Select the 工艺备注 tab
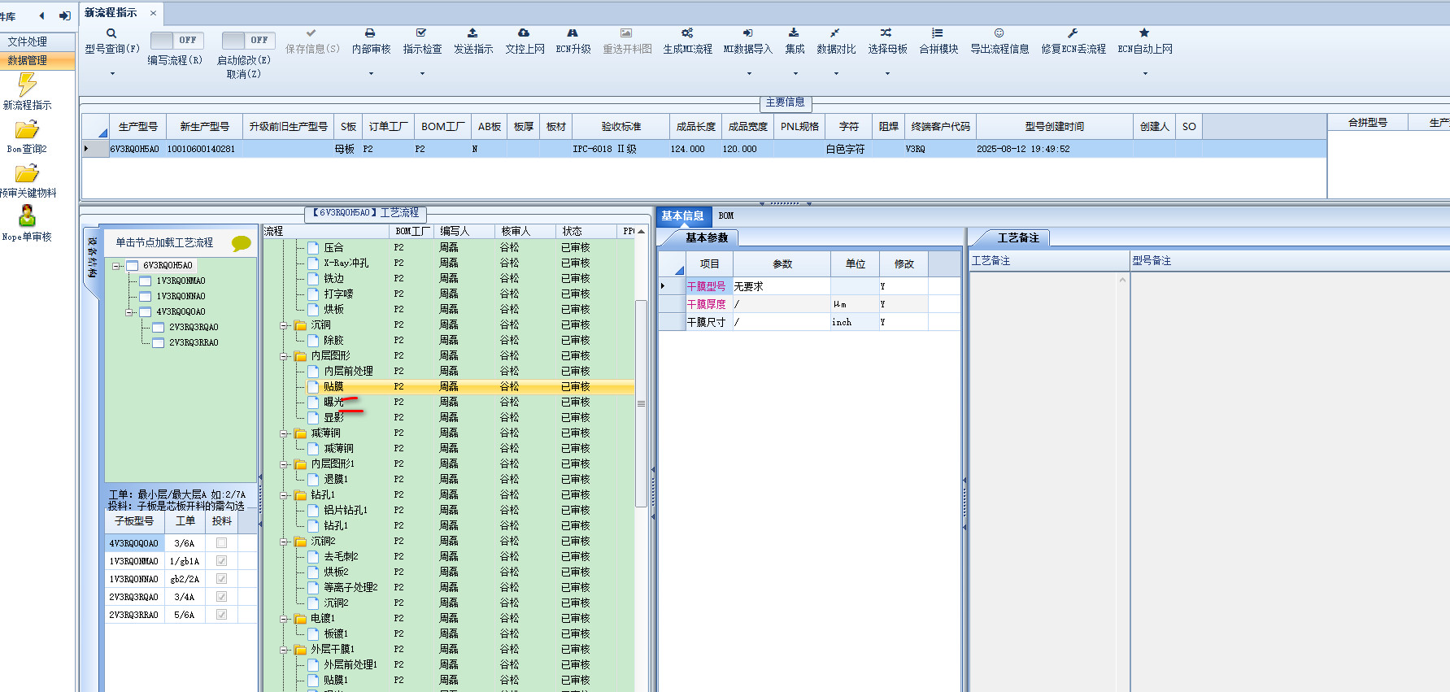 (x=1018, y=238)
